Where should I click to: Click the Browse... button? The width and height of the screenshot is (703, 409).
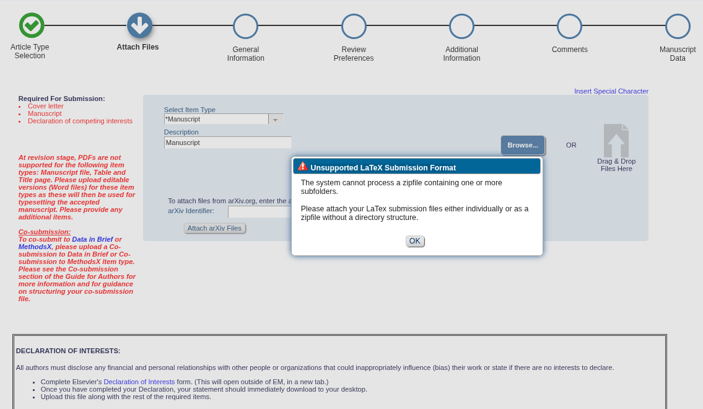523,145
